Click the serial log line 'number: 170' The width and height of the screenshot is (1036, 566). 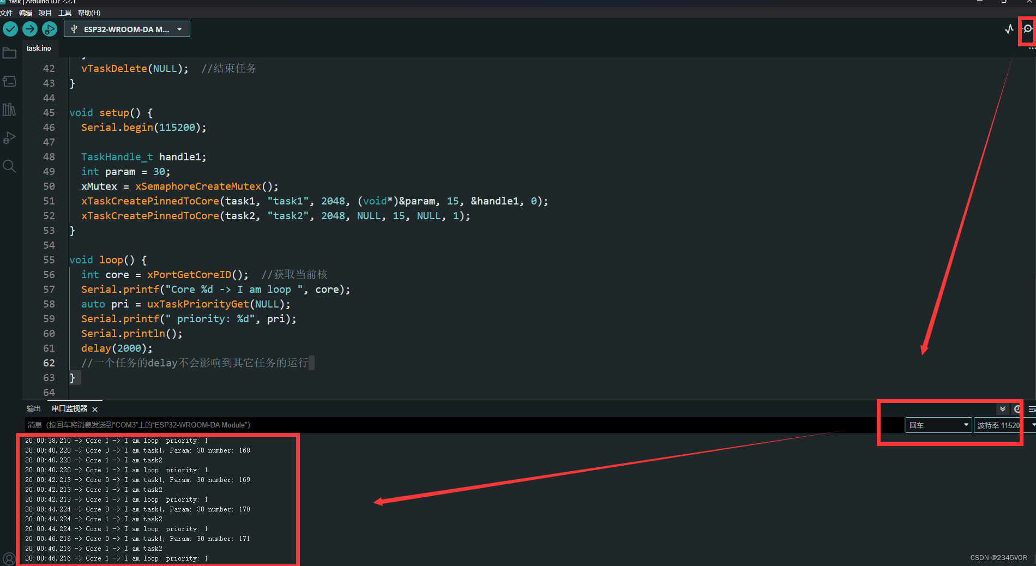pos(137,509)
